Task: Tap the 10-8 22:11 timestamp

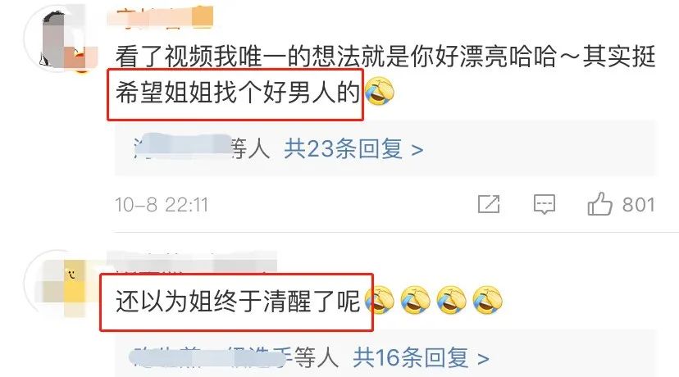Action: 162,204
